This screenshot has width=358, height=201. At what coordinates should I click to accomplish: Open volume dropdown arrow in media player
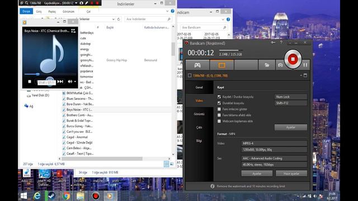point(75,82)
